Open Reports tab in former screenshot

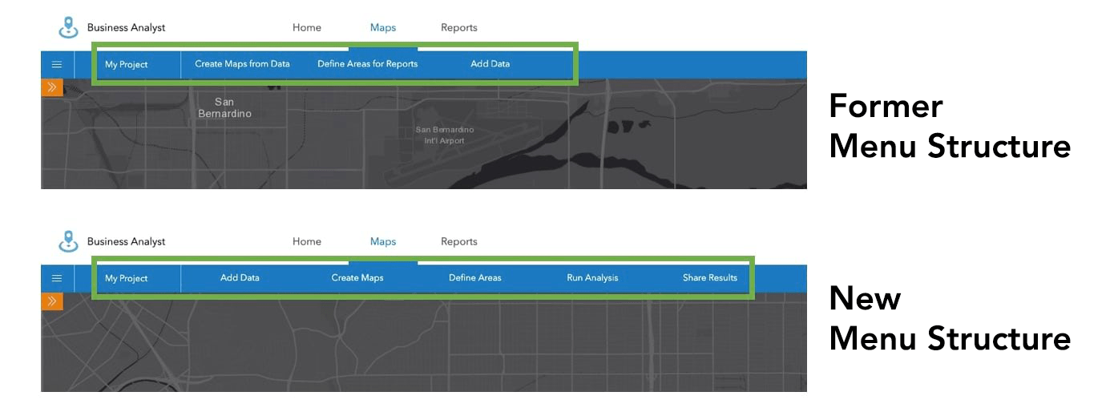click(459, 27)
